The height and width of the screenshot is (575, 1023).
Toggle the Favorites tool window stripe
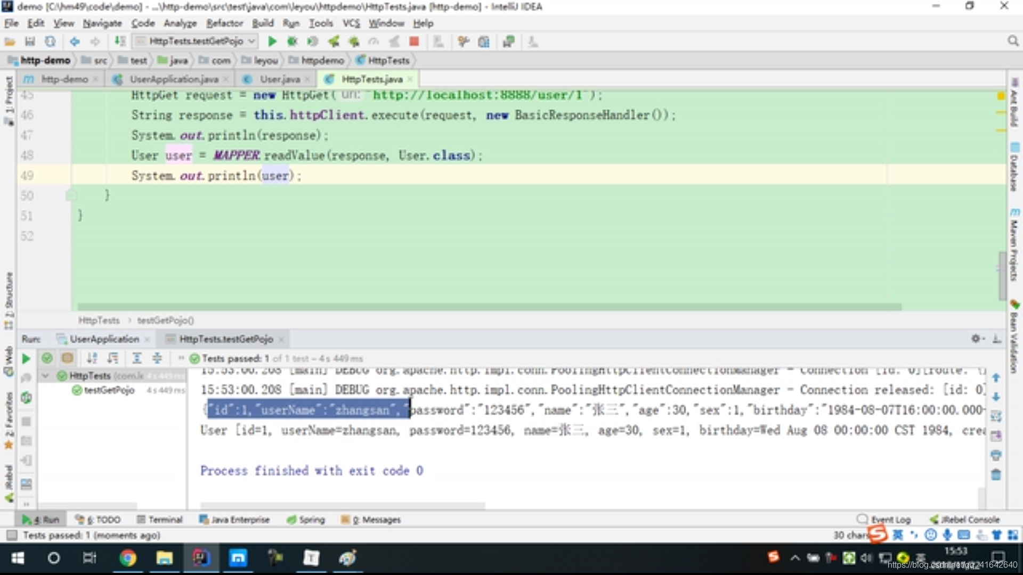point(9,421)
